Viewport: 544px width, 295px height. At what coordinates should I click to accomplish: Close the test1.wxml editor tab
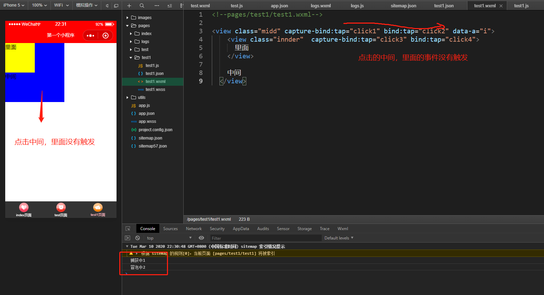coord(501,6)
